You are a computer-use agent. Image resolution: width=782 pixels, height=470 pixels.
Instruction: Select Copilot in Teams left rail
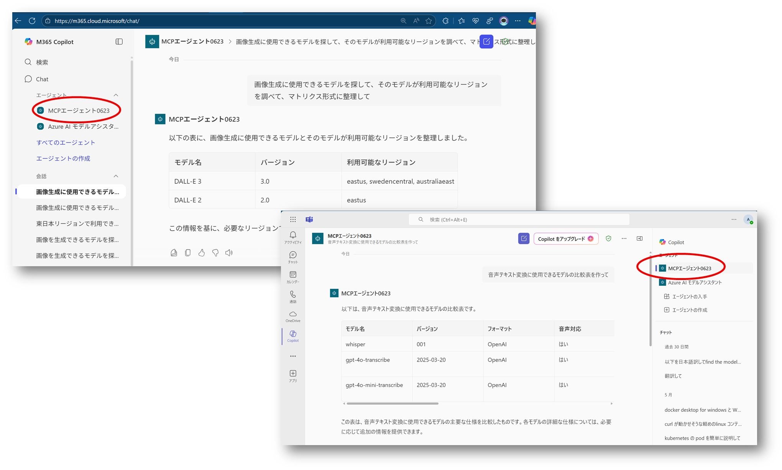(x=293, y=336)
